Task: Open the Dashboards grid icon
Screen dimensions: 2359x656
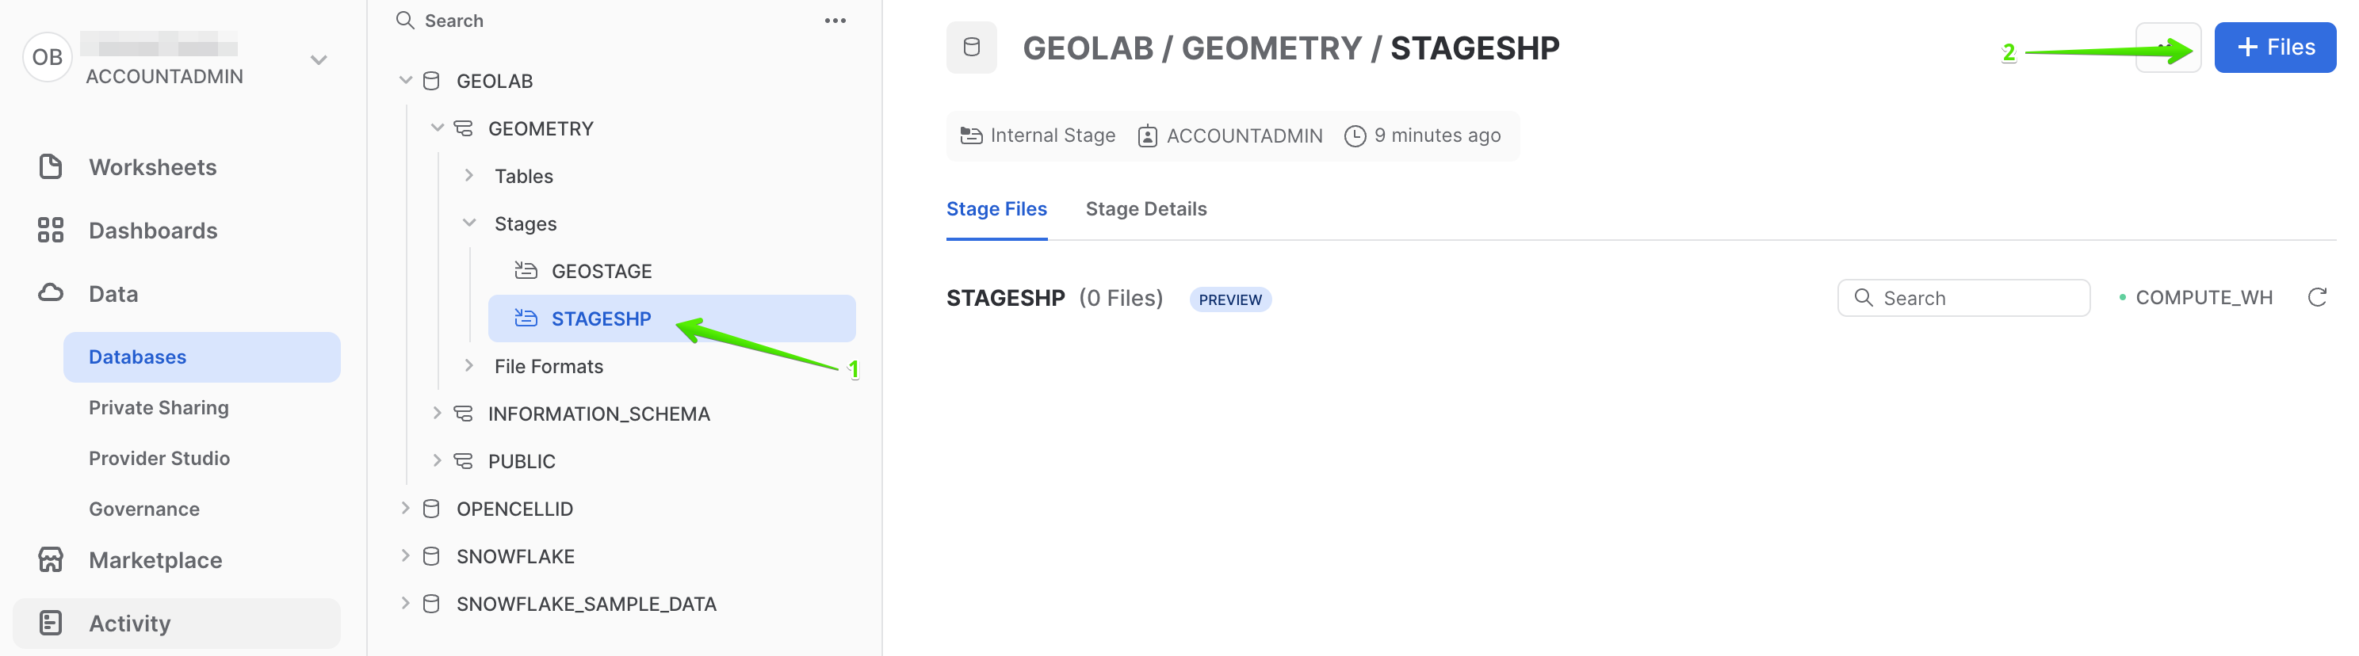Action: [x=51, y=231]
